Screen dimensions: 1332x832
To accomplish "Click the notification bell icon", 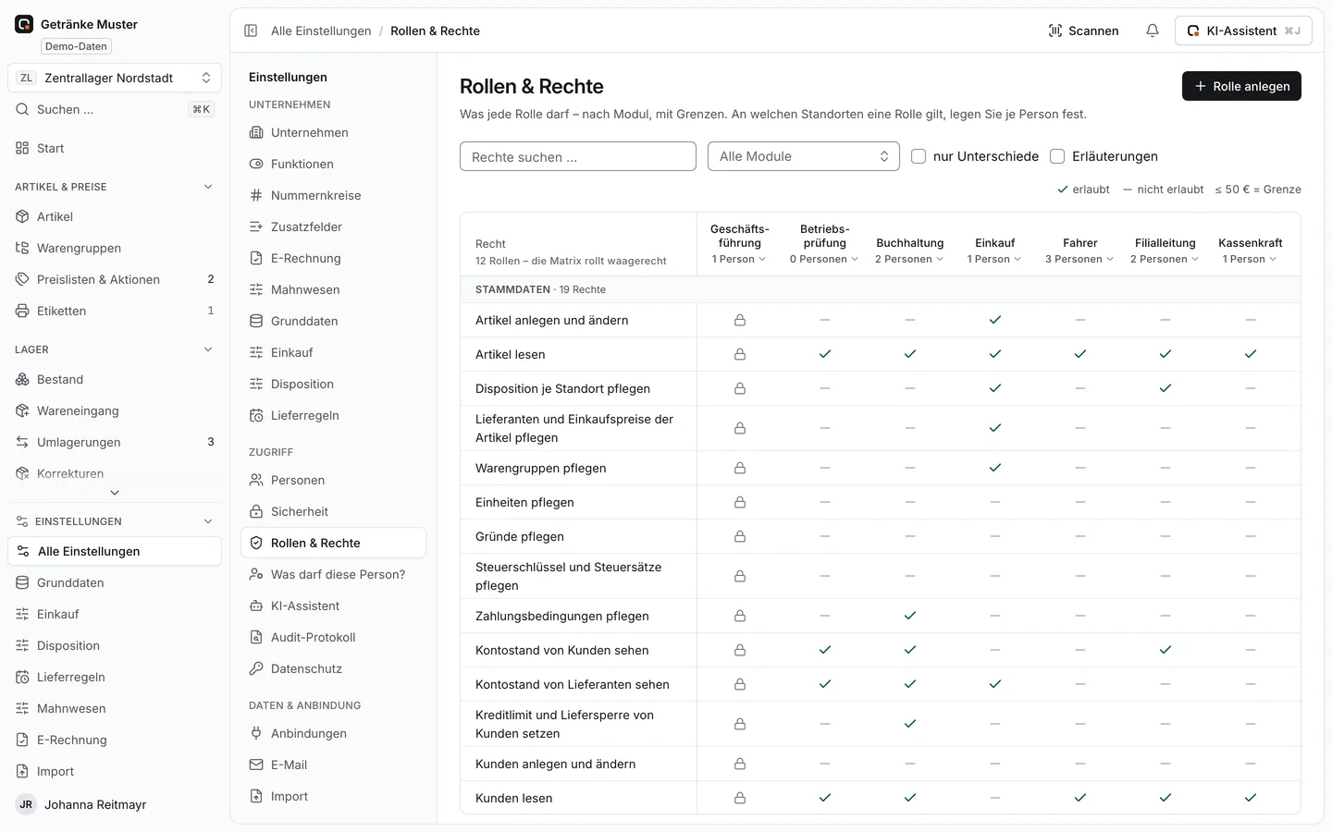I will 1153,31.
